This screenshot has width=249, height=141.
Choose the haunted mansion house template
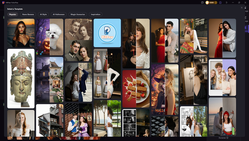pyautogui.click(x=49, y=80)
